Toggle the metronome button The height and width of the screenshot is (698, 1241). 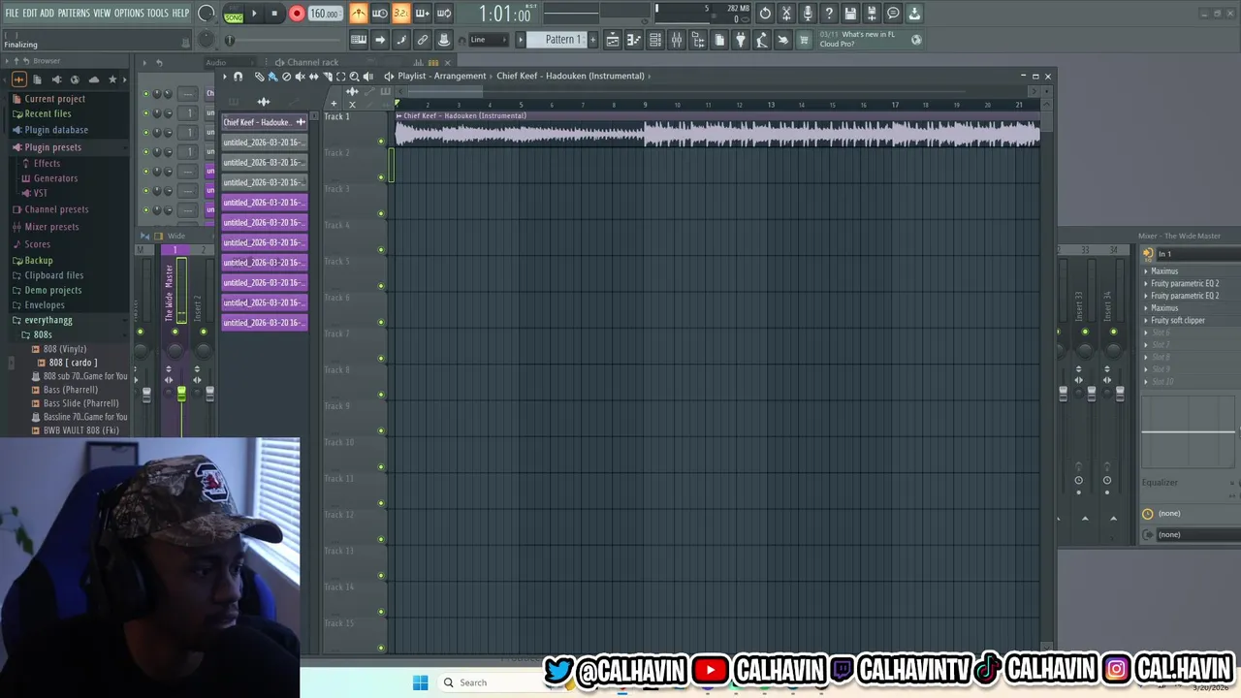click(x=359, y=14)
